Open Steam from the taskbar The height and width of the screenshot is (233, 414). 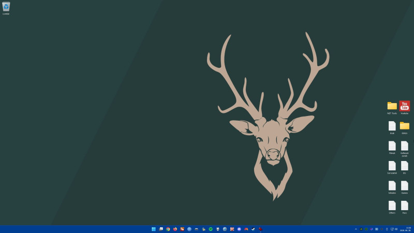click(253, 229)
